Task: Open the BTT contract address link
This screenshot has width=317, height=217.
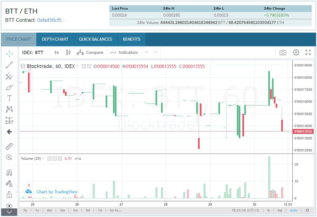Action: click(x=51, y=20)
